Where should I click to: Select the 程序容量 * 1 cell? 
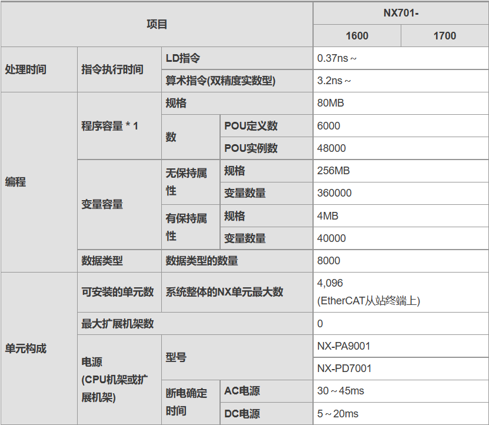coord(110,126)
